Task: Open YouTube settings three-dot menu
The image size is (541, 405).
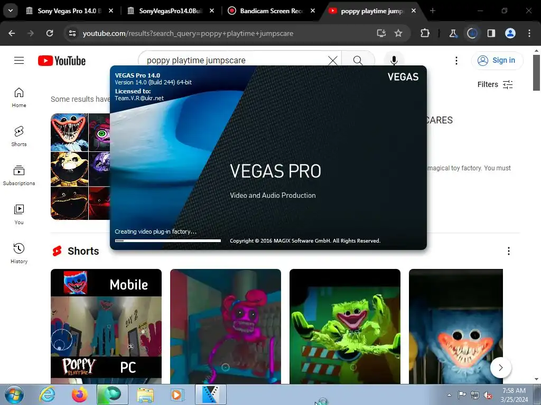Action: click(456, 61)
